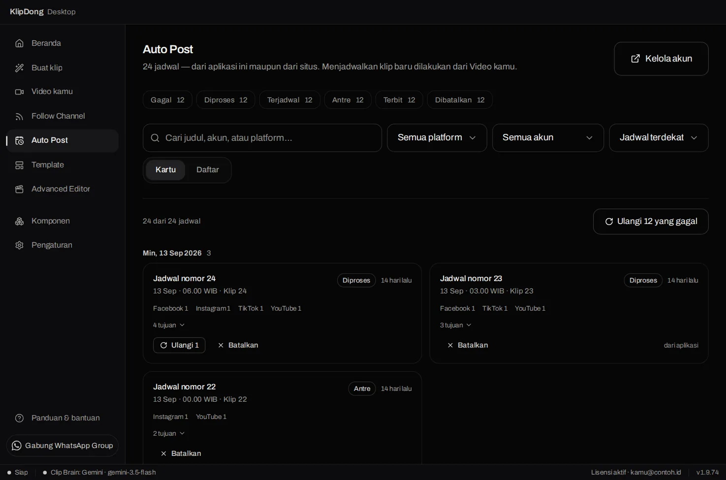This screenshot has width=726, height=480.
Task: Click the Siap status indicator
Action: click(17, 473)
